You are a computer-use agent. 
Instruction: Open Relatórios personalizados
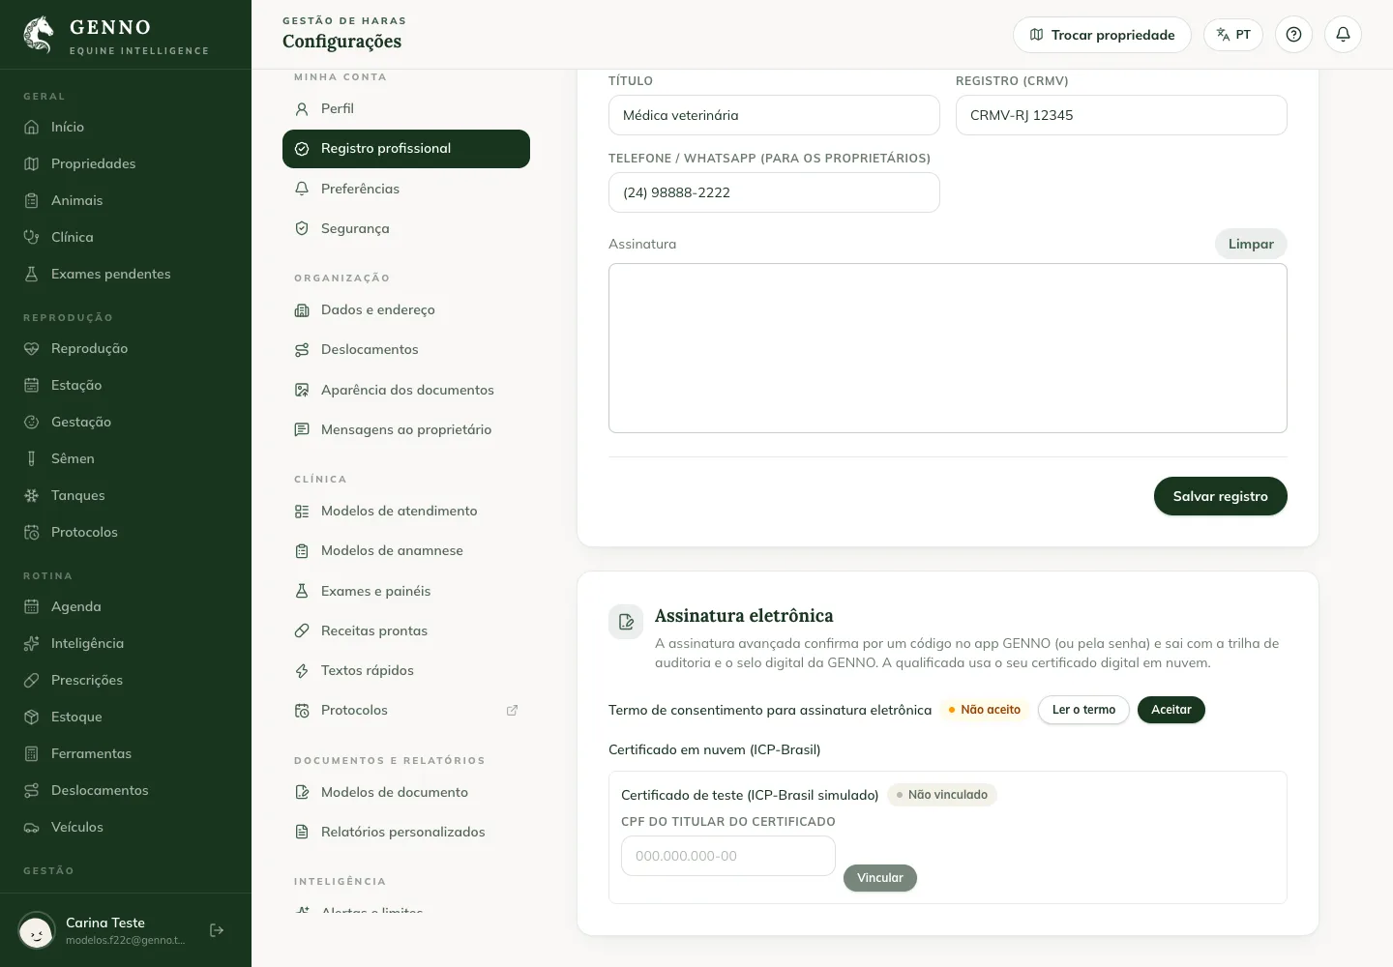coord(406,832)
